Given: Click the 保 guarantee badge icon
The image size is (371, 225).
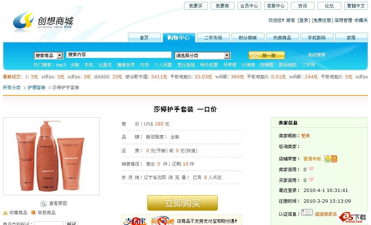Looking at the screenshot, I should [331, 159].
